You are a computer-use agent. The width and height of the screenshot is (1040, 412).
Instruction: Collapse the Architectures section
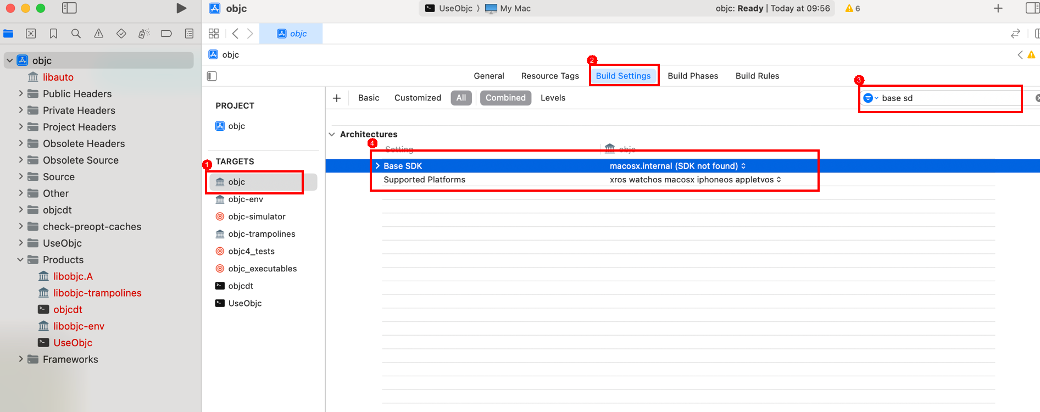pos(332,134)
